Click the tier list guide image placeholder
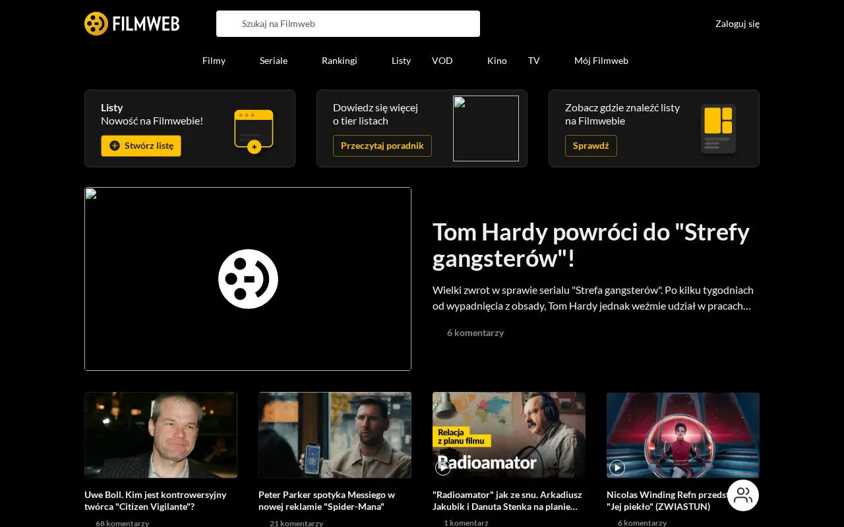The width and height of the screenshot is (844, 527). coord(486,128)
